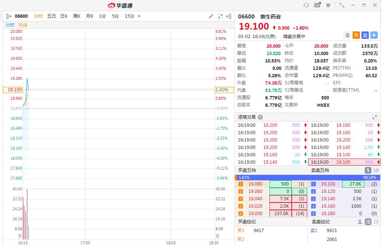Collapse the right quote panel arrow
The height and width of the screenshot is (245, 381).
pyautogui.click(x=229, y=16)
